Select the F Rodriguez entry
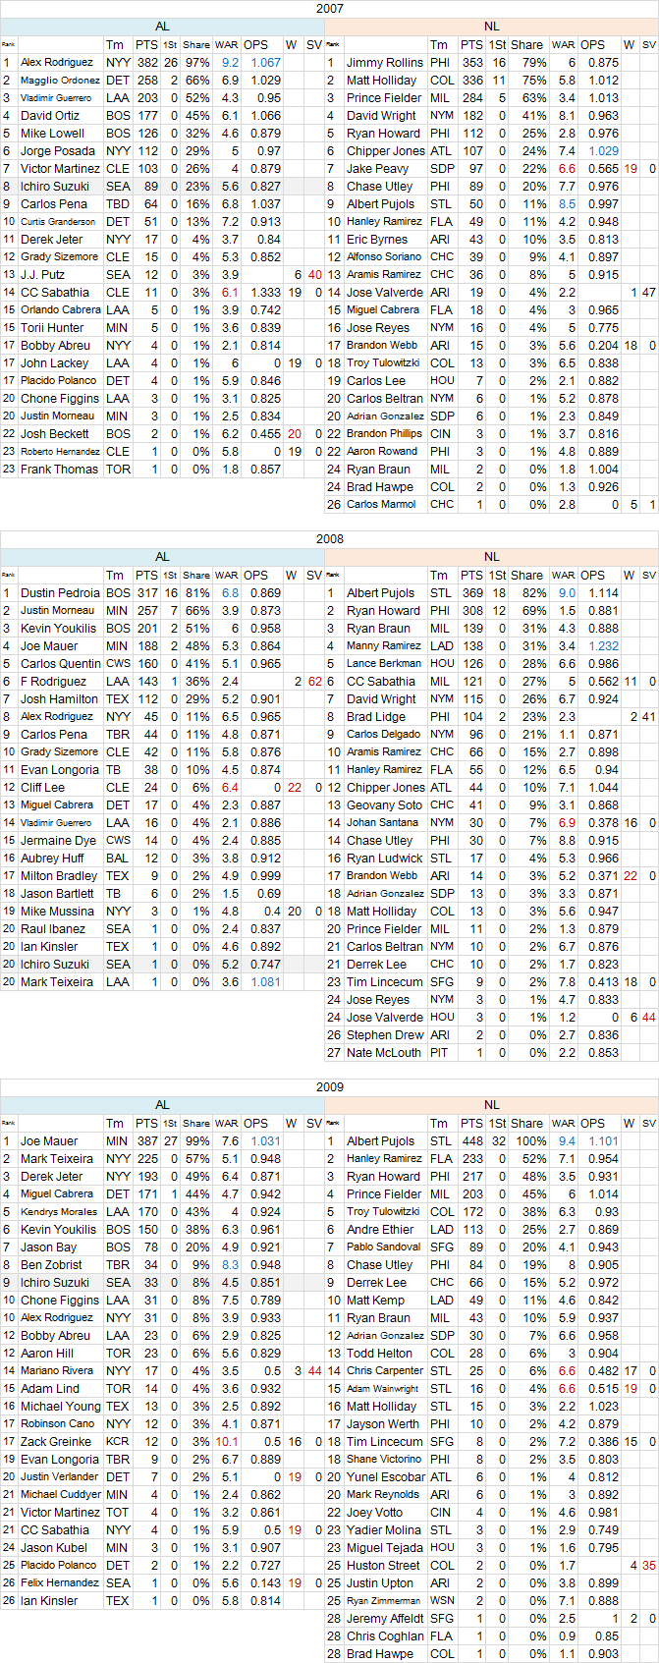Image resolution: width=659 pixels, height=1663 pixels. point(53,682)
